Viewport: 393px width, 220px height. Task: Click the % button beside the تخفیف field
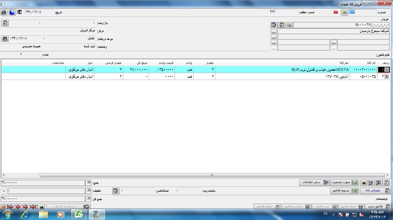[4, 190]
